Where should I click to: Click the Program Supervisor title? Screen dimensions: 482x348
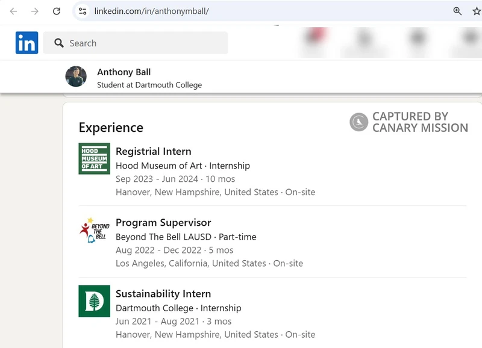(x=163, y=223)
